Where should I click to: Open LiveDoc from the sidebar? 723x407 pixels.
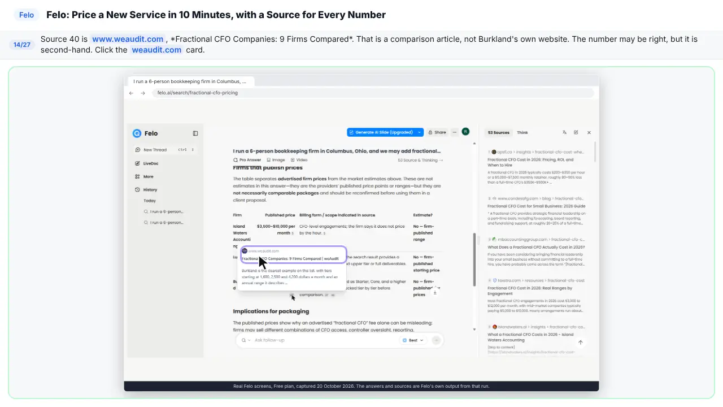147,163
